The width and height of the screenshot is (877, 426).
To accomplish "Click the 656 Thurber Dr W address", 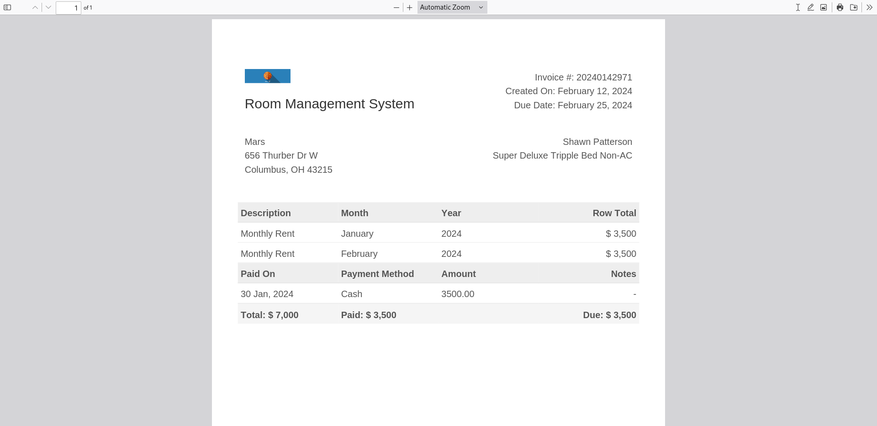I will pos(281,155).
